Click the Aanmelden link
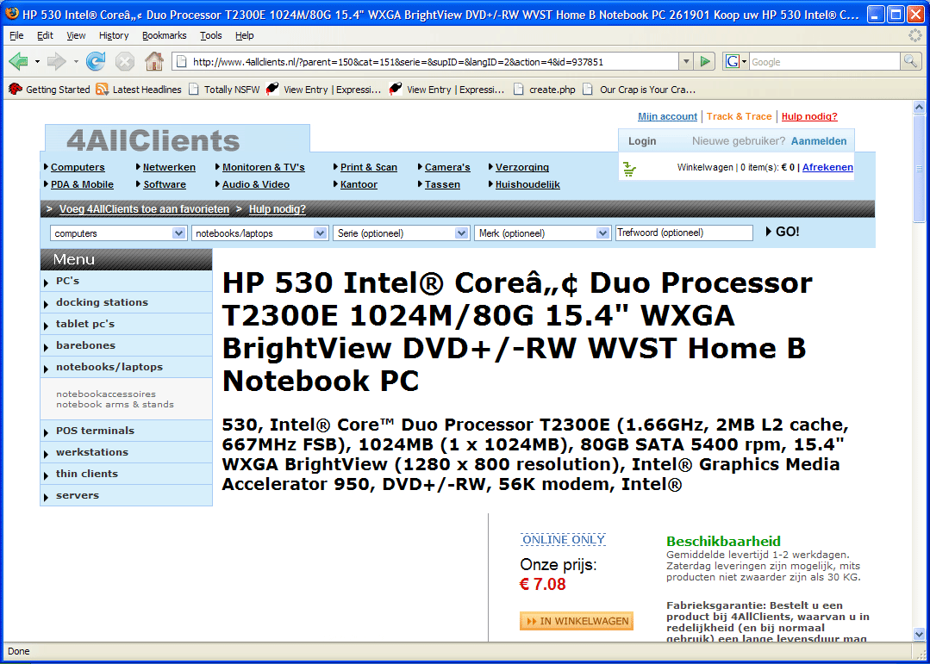 (819, 141)
